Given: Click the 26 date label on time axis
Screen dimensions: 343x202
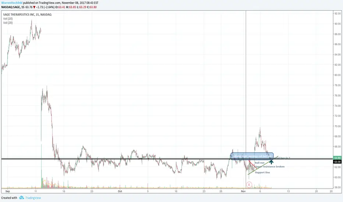Looking at the screenshot, I should (x=221, y=191).
